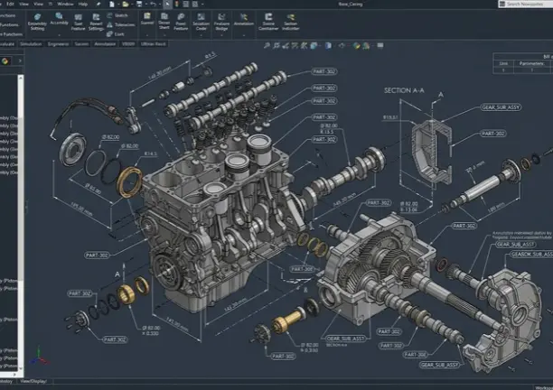Click the zoom-to-area icon in the view toolbar
The image size is (553, 390).
(x=276, y=45)
